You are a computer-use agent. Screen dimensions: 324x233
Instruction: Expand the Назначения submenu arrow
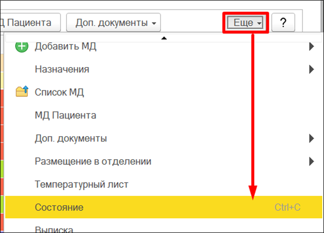pyautogui.click(x=311, y=69)
